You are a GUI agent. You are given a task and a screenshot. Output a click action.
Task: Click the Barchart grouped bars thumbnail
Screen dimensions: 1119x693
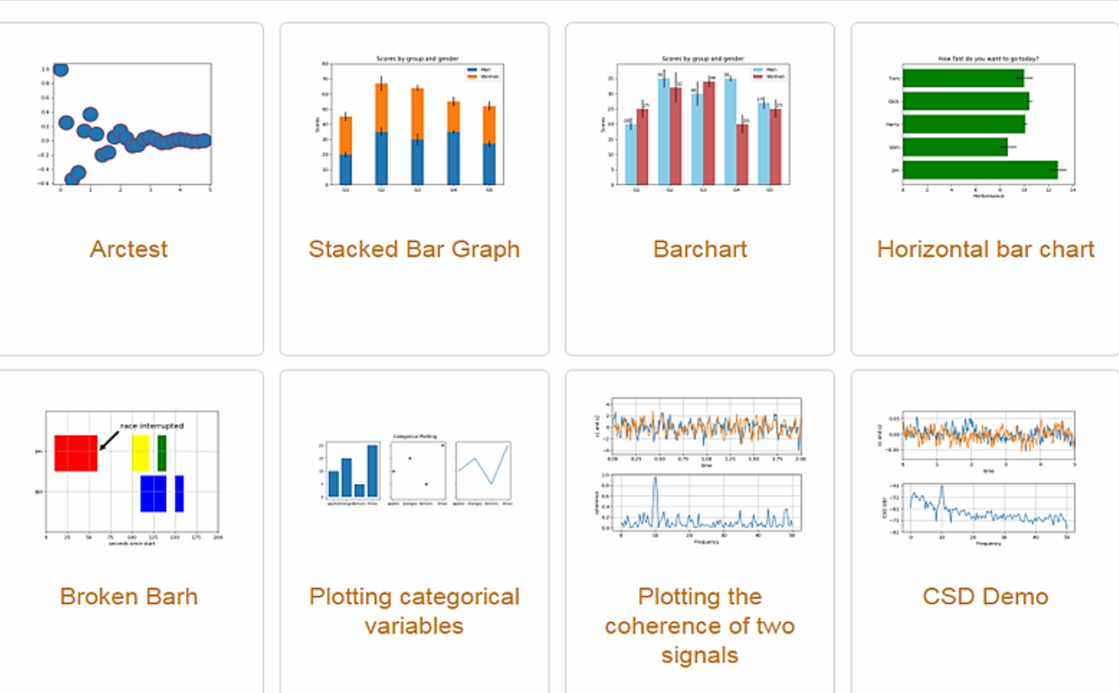[x=700, y=123]
